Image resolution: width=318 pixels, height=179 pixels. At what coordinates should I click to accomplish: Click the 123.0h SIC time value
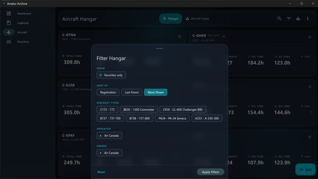pyautogui.click(x=282, y=63)
